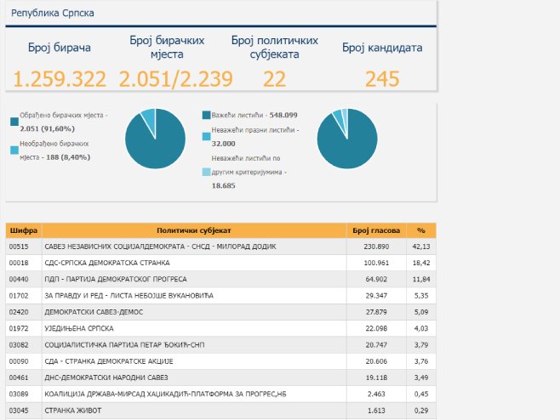Click vote count 20.606
Image resolution: width=560 pixels, height=420 pixels.
coord(376,361)
